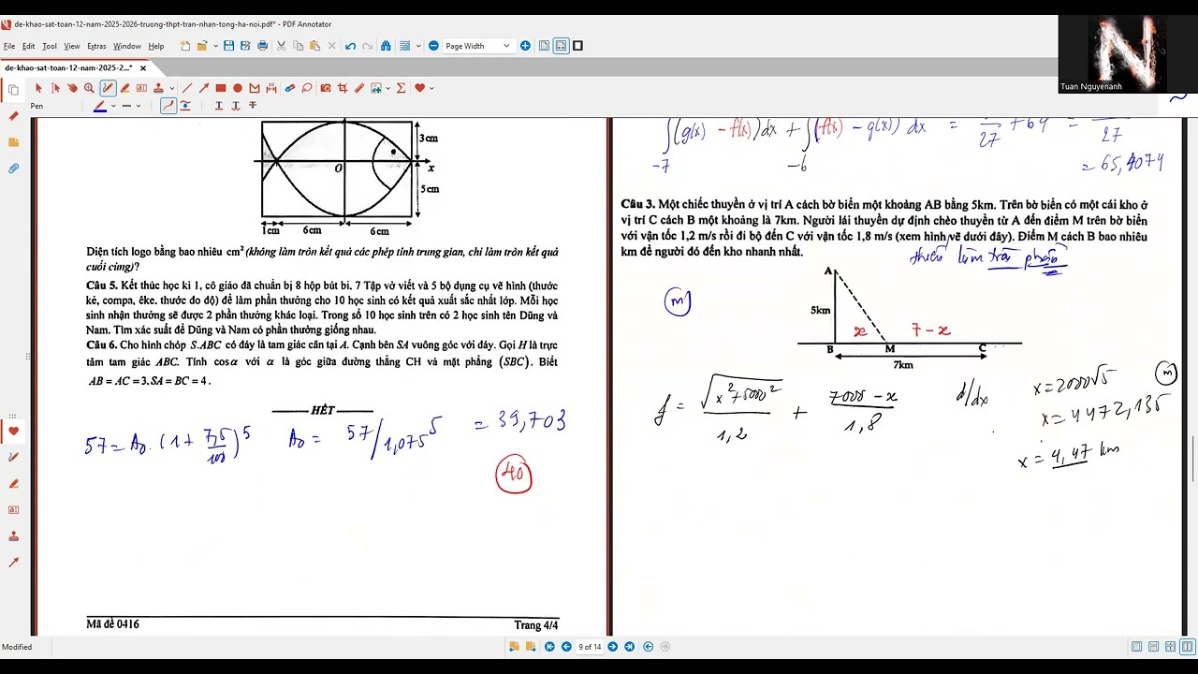Open the Extras menu
The width and height of the screenshot is (1198, 674).
[96, 46]
